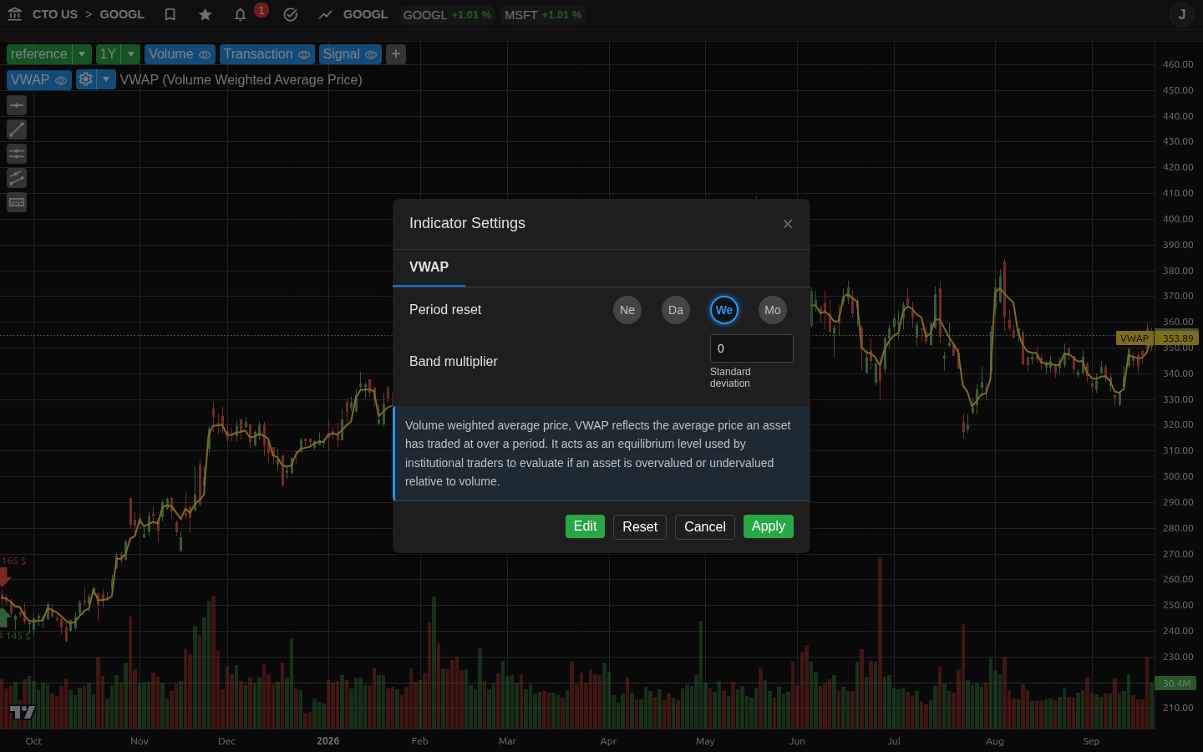The image size is (1203, 752).
Task: Click the GOOGL +1.01 % ticker chip
Action: (x=448, y=15)
